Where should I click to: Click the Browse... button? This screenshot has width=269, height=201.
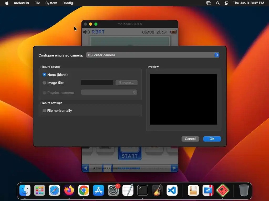click(x=126, y=82)
